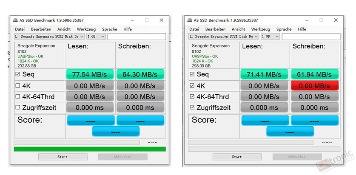
Task: Uncheck the 4K checkbox in the right window
Action: tap(192, 86)
